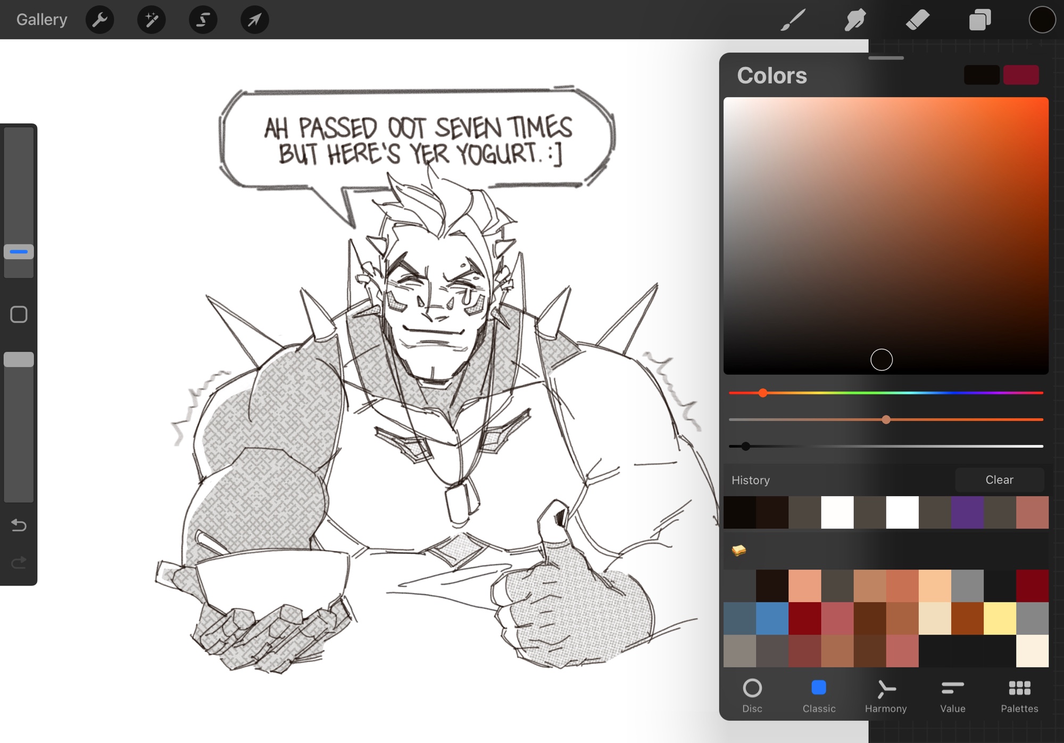The width and height of the screenshot is (1064, 743).
Task: Select the Smudge finger tool
Action: pos(855,20)
